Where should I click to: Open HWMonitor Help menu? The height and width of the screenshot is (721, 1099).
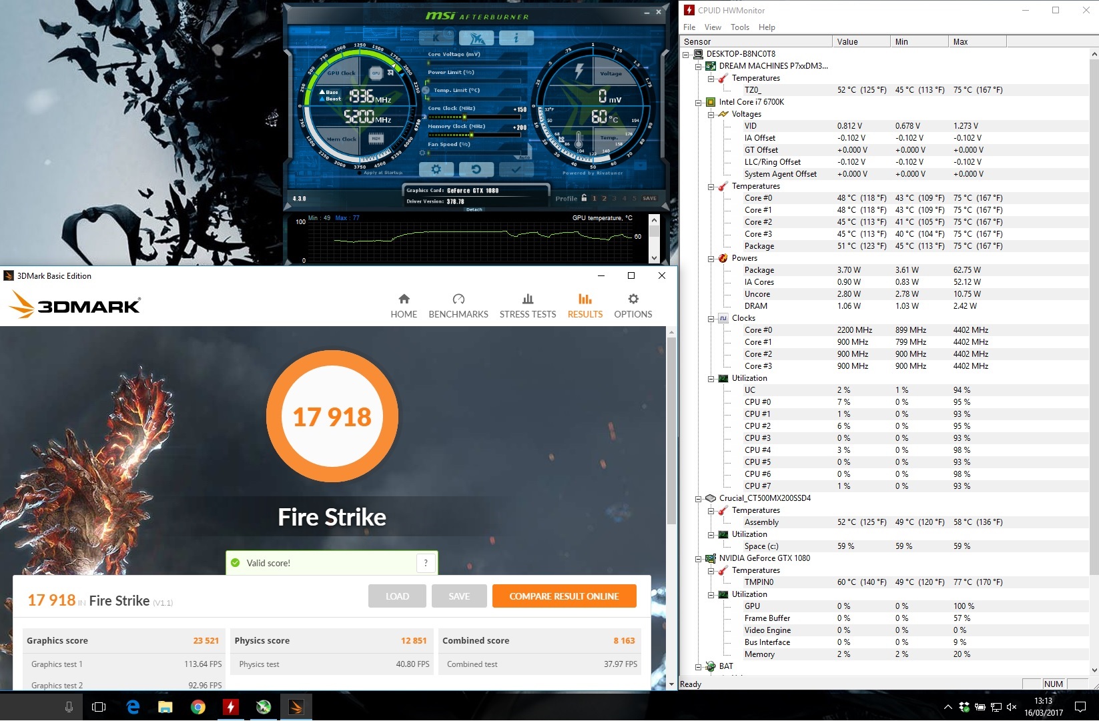point(767,27)
